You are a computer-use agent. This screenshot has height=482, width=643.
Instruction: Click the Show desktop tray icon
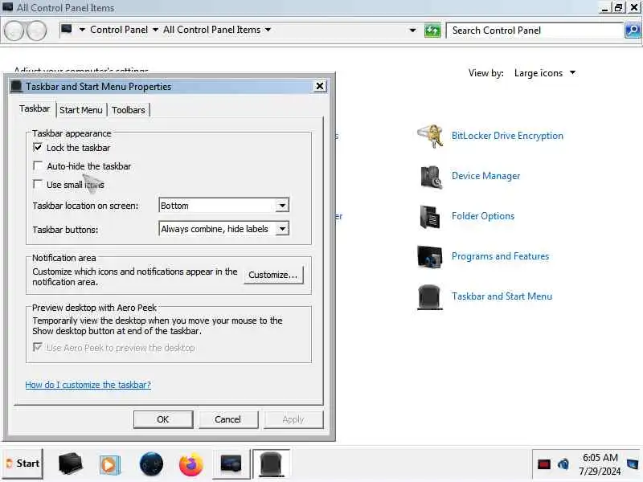(x=633, y=464)
